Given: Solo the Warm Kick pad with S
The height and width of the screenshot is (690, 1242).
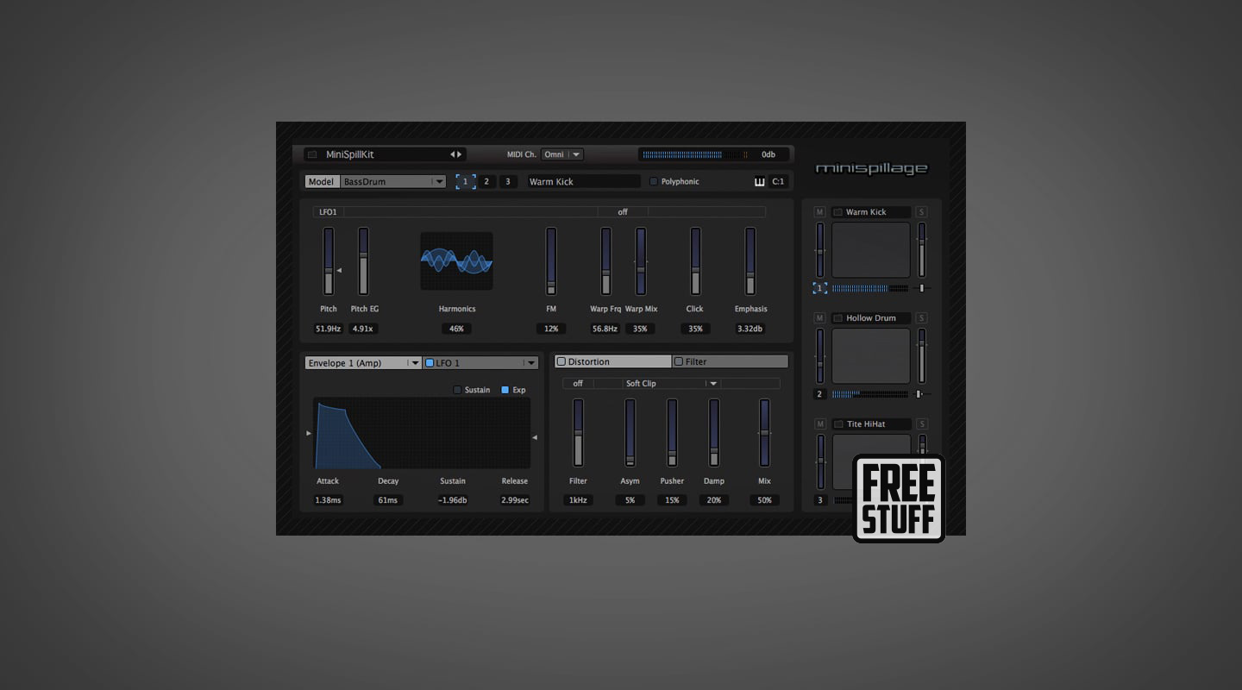Looking at the screenshot, I should [921, 212].
